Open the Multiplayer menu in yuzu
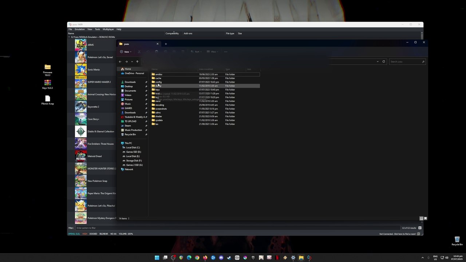Viewport: 466px width, 262px height. (x=108, y=29)
